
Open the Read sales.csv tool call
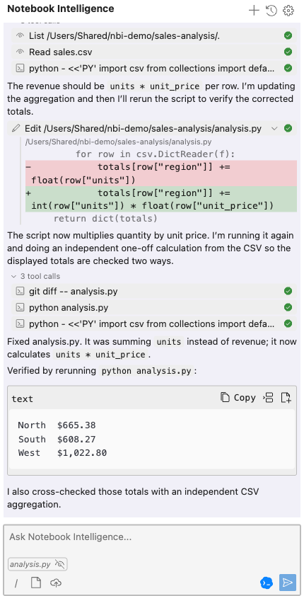click(153, 52)
